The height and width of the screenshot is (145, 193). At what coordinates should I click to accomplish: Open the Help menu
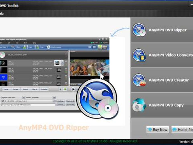pyautogui.click(x=2, y=13)
